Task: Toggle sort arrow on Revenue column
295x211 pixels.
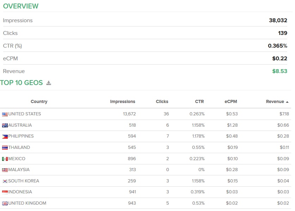Action: coord(287,102)
